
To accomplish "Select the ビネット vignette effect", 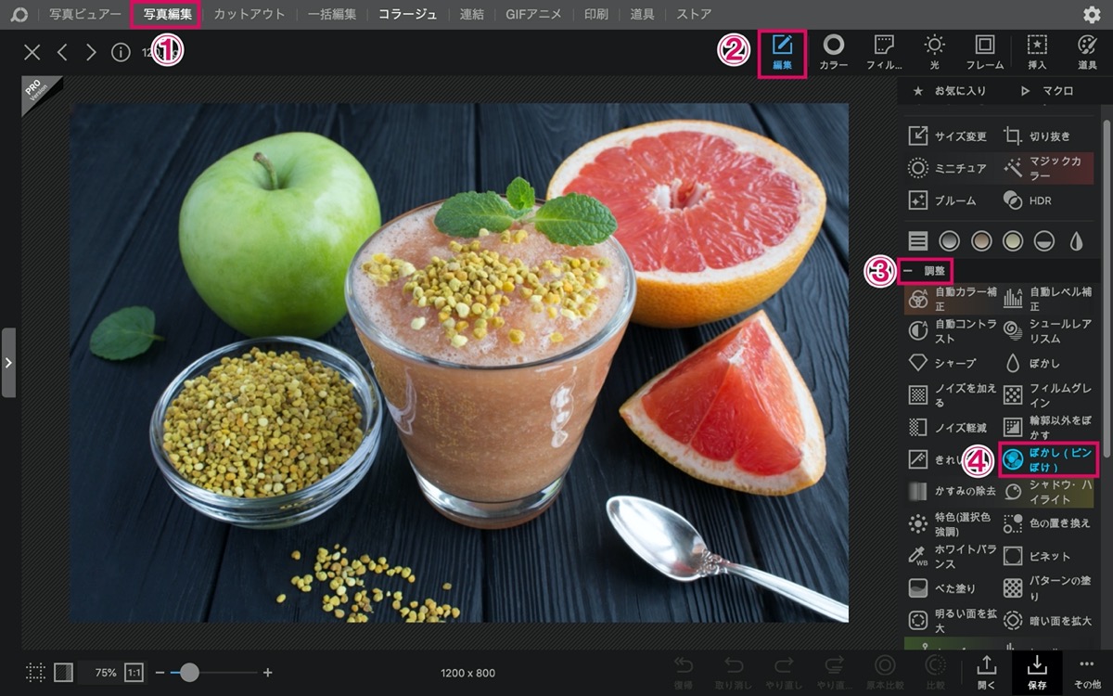I will [x=1037, y=556].
